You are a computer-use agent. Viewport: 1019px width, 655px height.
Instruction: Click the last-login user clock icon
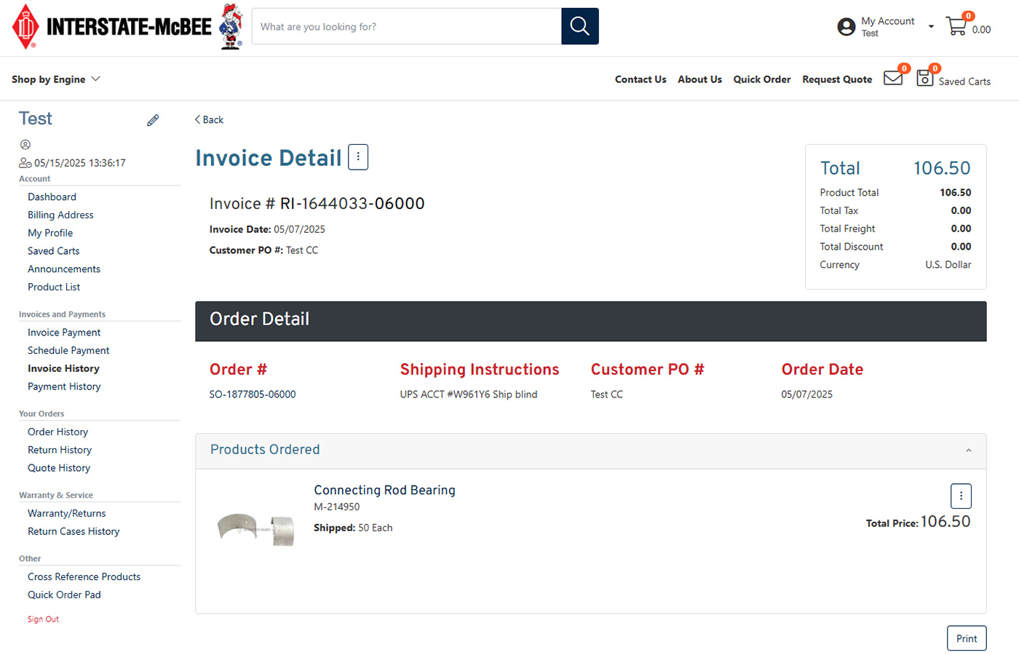pos(25,163)
